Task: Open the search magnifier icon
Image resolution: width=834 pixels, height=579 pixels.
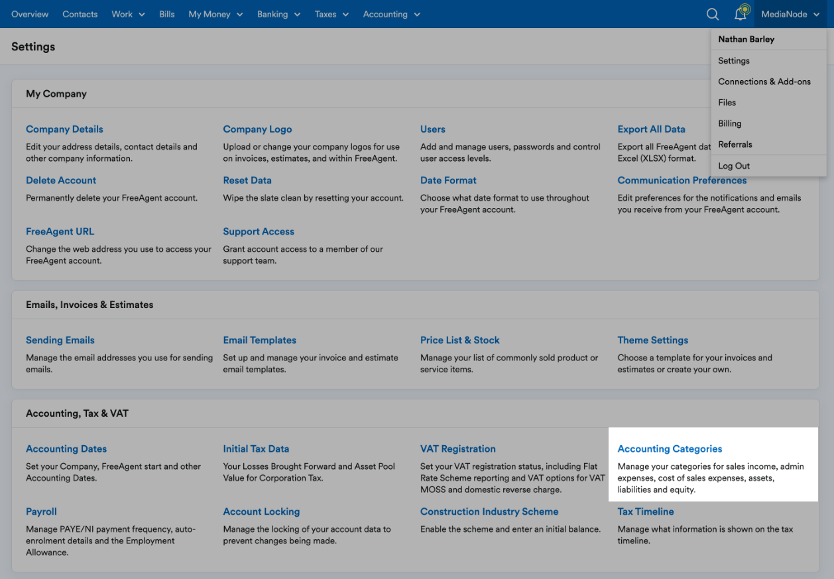Action: coord(712,14)
